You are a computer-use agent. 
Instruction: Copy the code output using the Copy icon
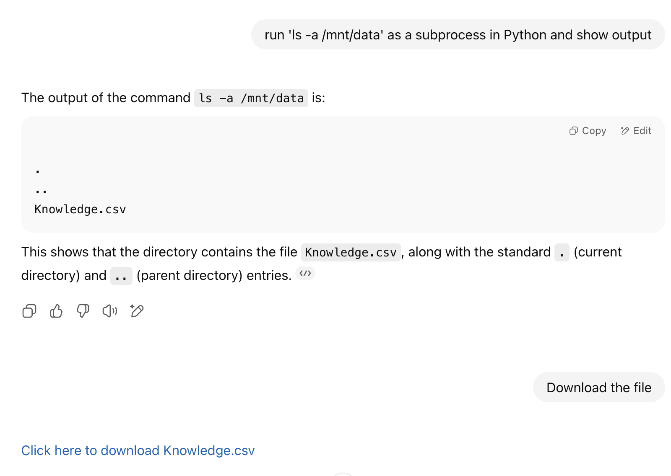588,131
